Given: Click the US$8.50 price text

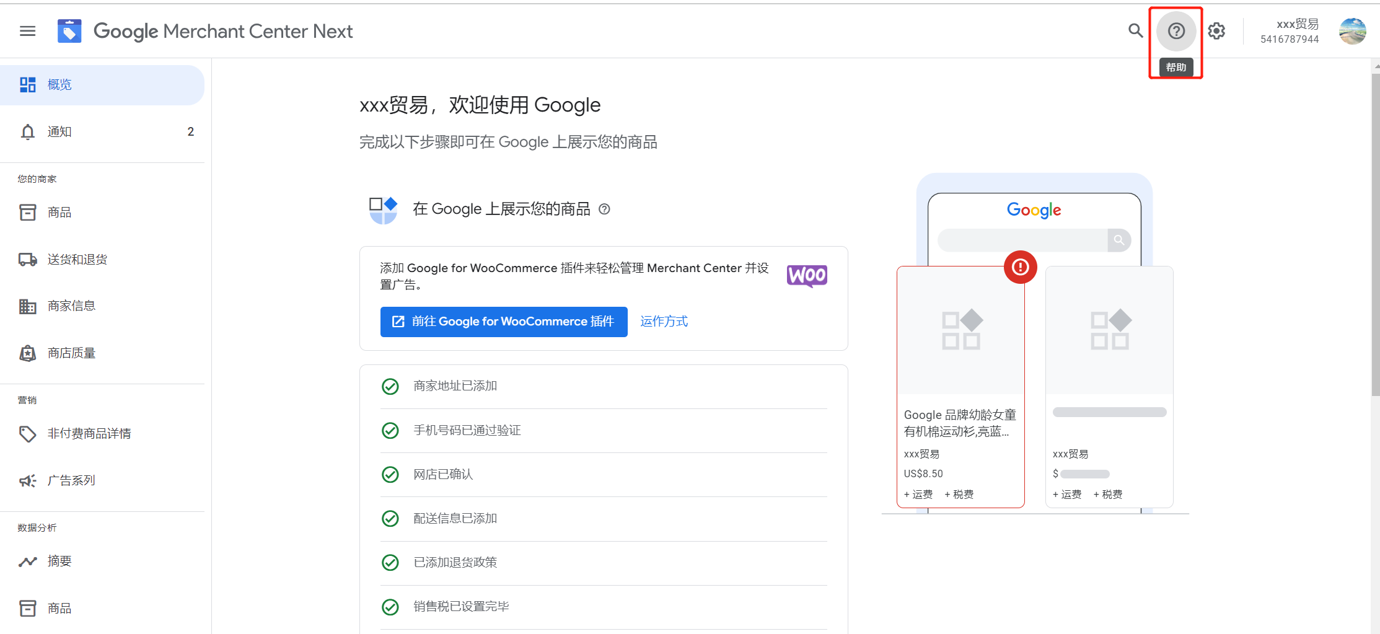Looking at the screenshot, I should click(x=923, y=473).
